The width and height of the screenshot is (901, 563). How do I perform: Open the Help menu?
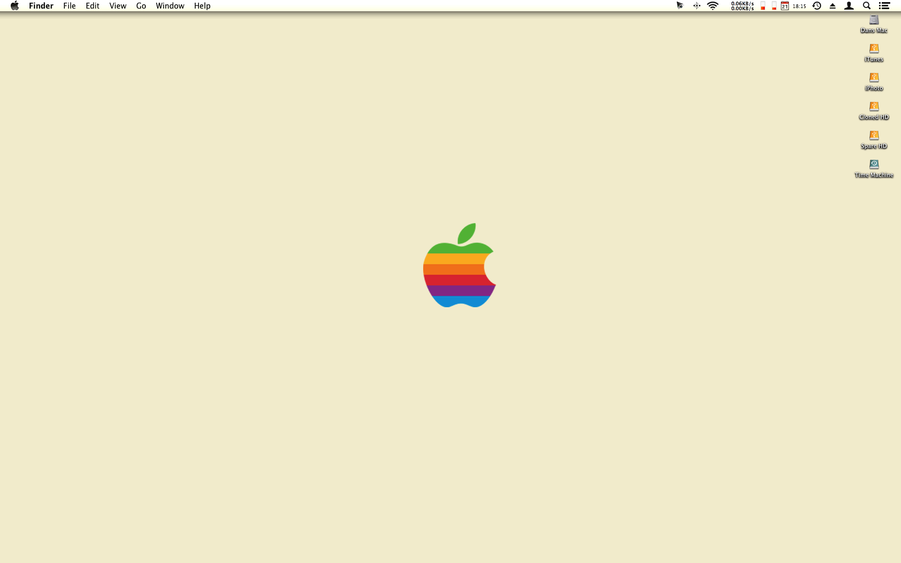pos(202,6)
